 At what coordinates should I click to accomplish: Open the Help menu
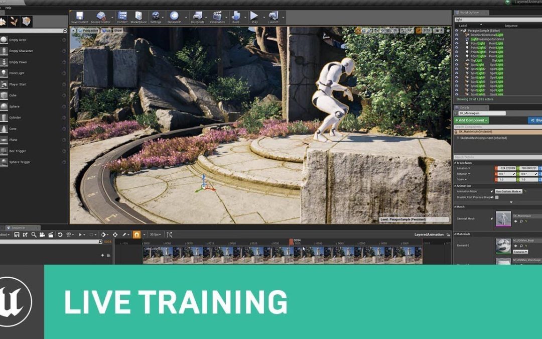click(x=9, y=8)
